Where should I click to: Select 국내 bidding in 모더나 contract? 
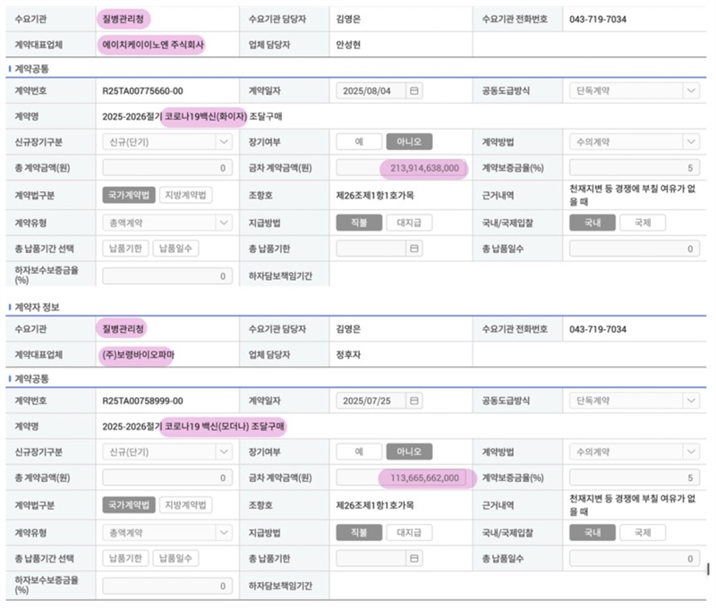coord(592,532)
